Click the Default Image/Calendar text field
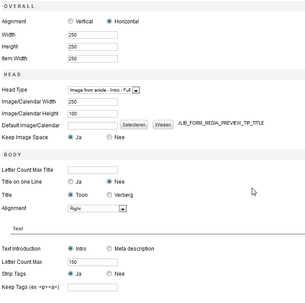305x303 pixels. tap(93, 126)
